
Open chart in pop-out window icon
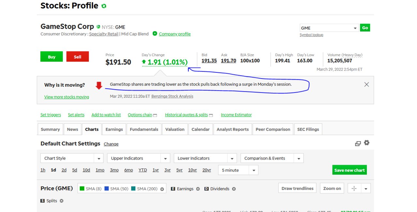click(x=358, y=143)
